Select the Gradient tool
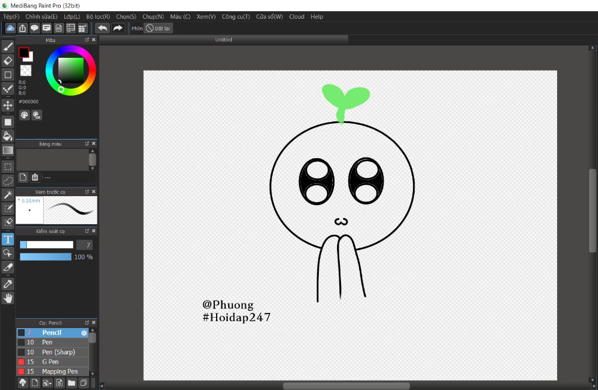This screenshot has height=390, width=598. 8,150
